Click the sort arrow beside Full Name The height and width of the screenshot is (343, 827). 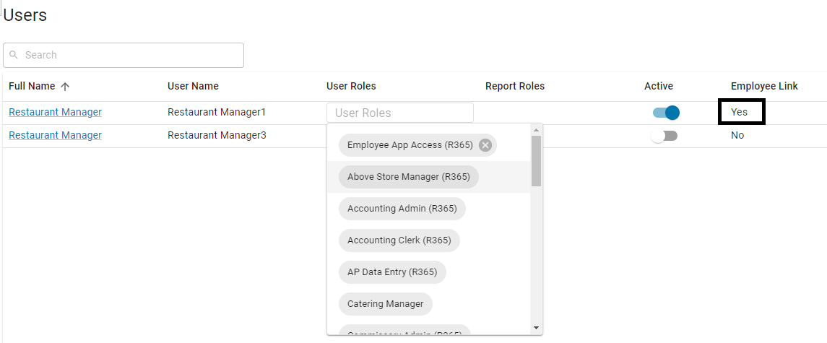tap(65, 87)
